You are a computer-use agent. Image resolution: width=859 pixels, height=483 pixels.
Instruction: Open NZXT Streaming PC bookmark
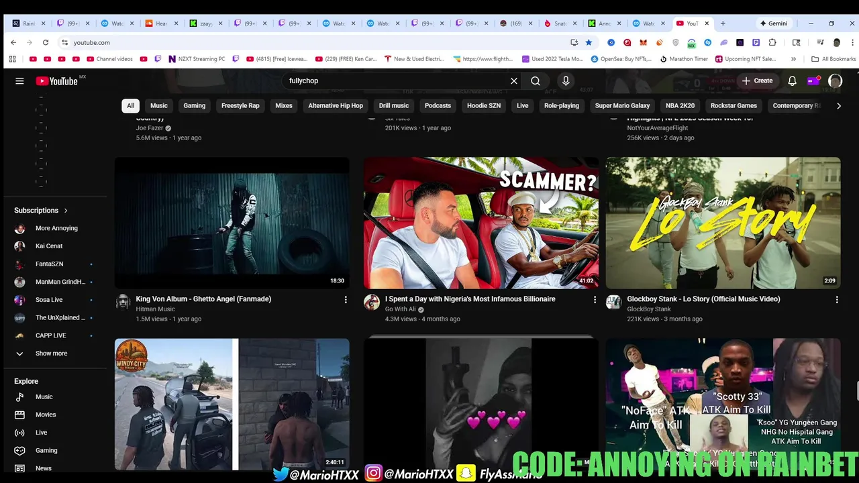coord(197,59)
